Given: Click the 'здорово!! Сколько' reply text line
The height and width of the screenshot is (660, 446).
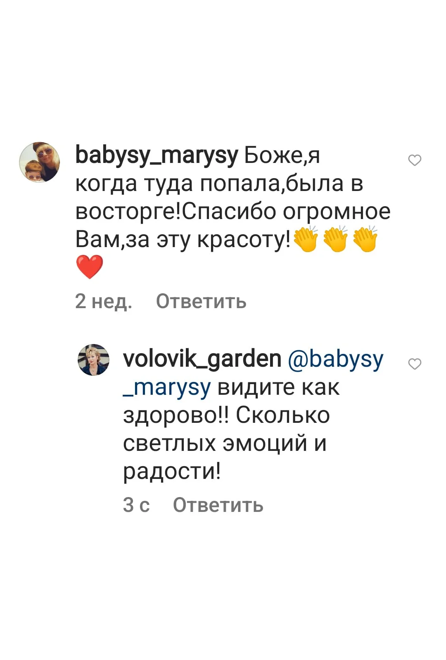Looking at the screenshot, I should pos(226,415).
